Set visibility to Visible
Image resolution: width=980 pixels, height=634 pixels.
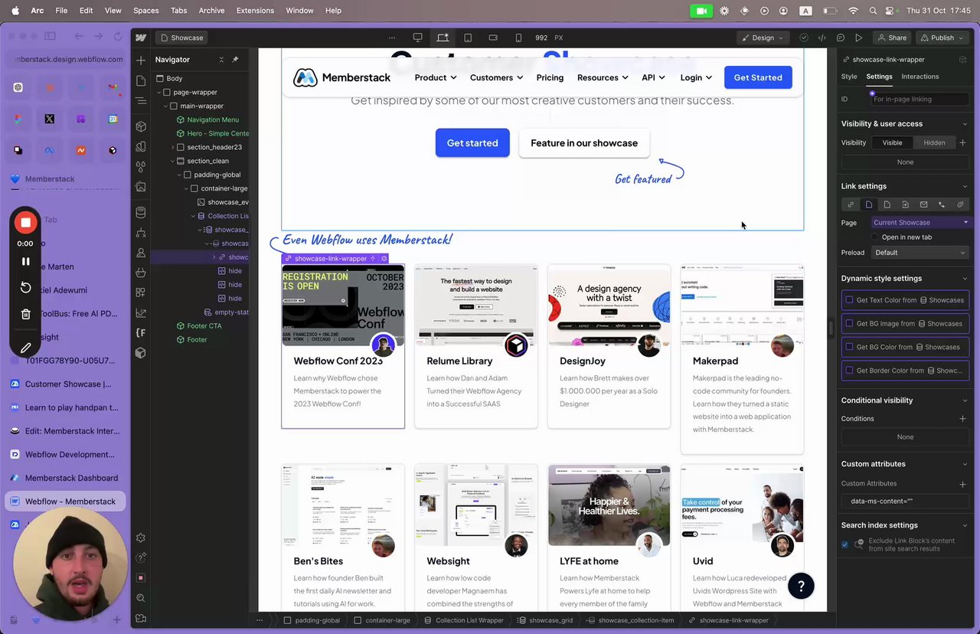[x=892, y=142]
